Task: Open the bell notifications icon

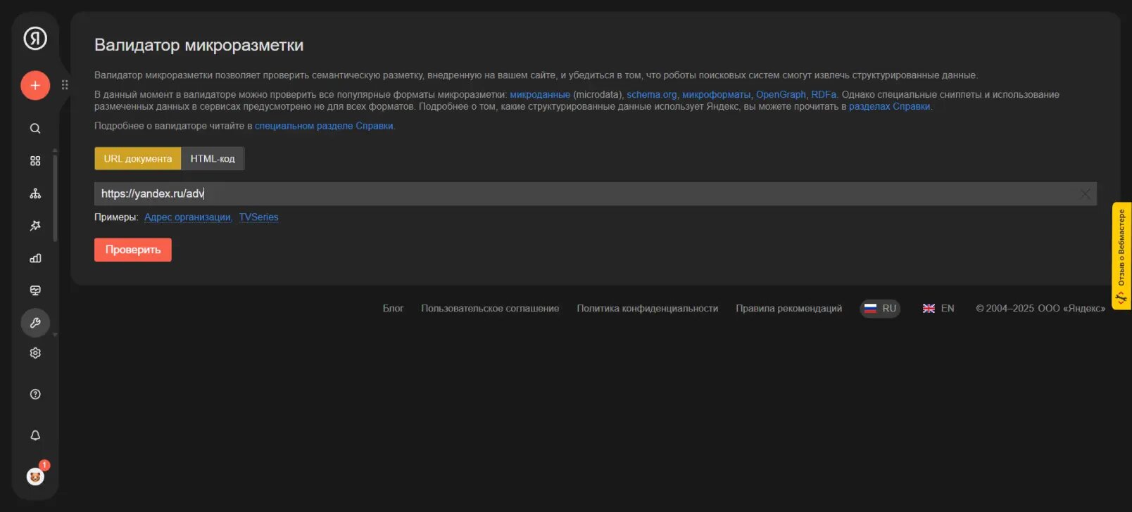Action: coord(35,435)
